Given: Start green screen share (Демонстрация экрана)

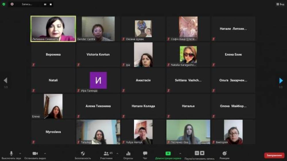Looking at the screenshot, I should [x=168, y=154].
